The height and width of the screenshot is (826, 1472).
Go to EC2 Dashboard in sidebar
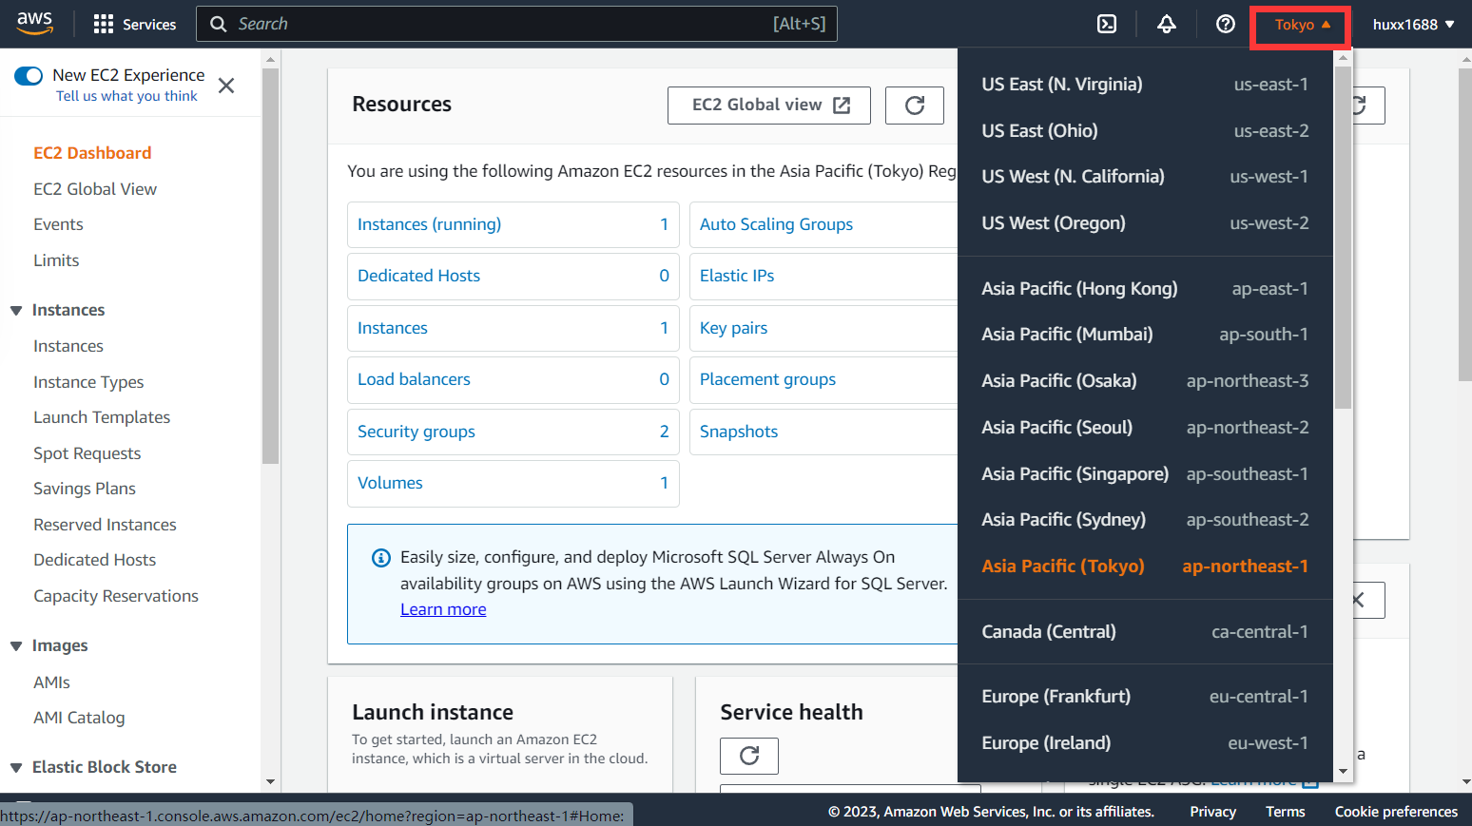pyautogui.click(x=92, y=153)
